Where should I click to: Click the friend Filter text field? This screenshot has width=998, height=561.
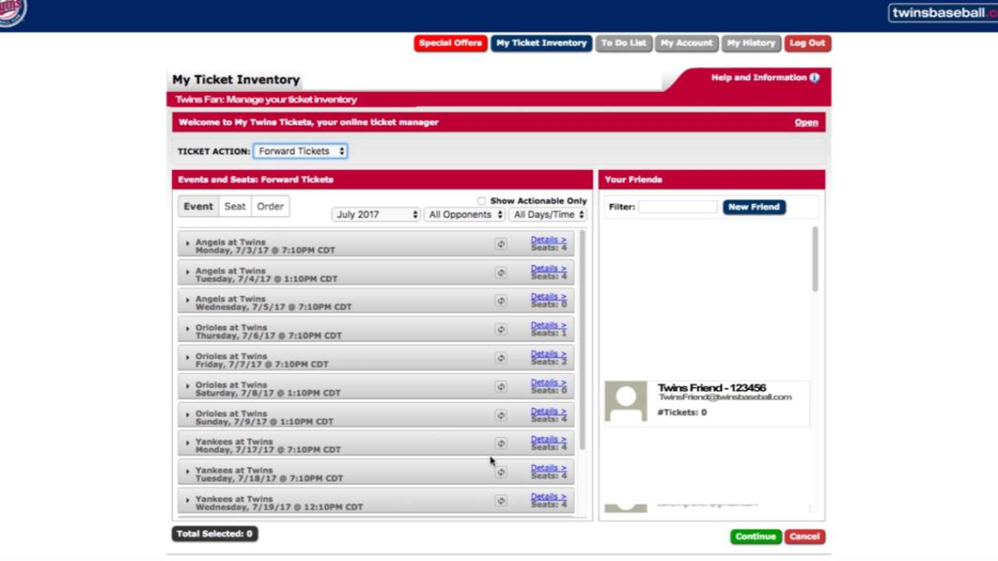(678, 207)
